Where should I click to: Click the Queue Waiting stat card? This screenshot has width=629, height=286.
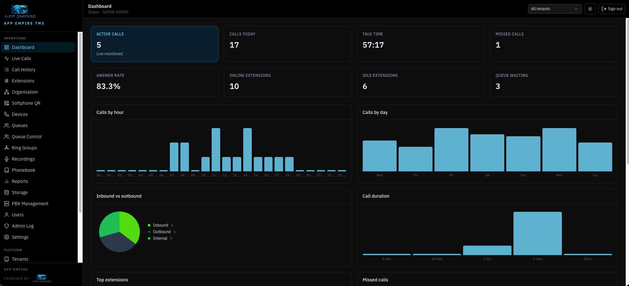click(x=554, y=82)
